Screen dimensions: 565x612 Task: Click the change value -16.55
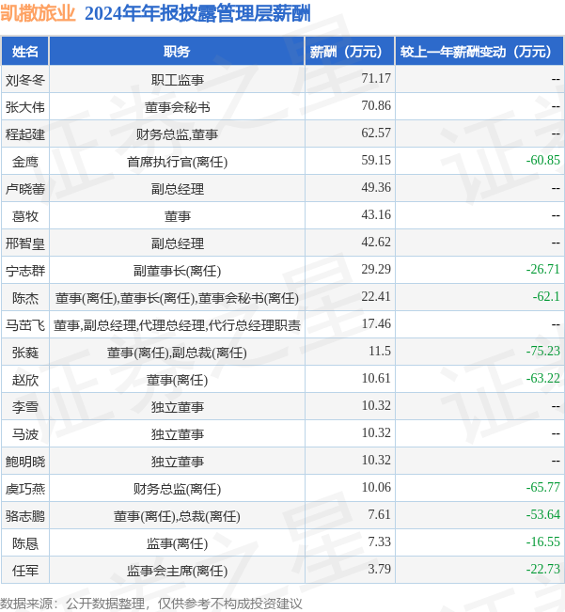pyautogui.click(x=542, y=541)
